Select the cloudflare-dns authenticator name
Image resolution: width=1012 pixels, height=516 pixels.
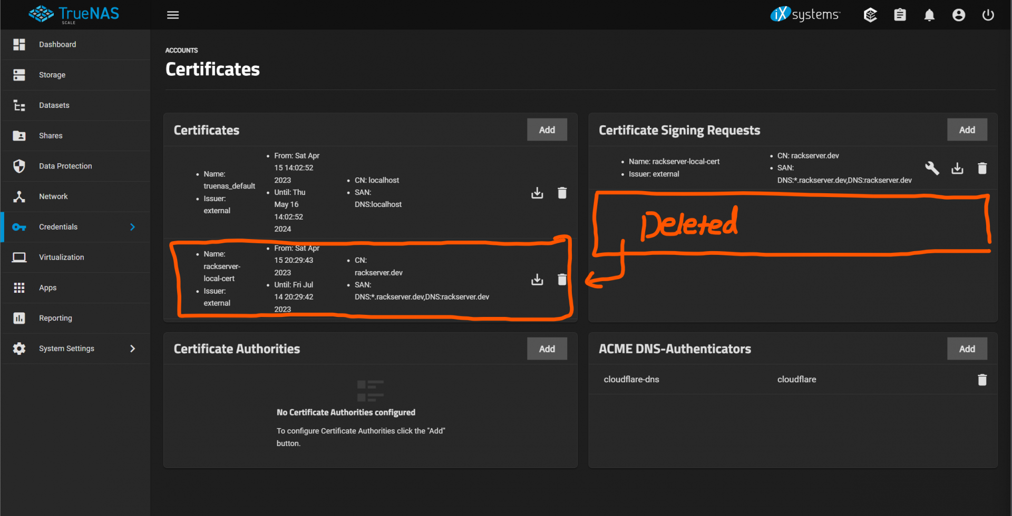[631, 380]
